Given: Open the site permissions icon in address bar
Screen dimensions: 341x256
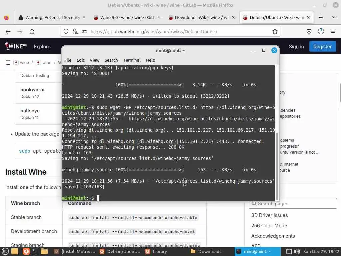Looking at the screenshot, I should 84,32.
